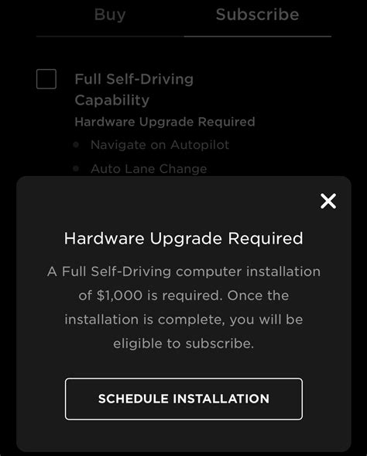Click "A Full Self-Driving computer installation" text
This screenshot has width=367, height=456.
[183, 272]
